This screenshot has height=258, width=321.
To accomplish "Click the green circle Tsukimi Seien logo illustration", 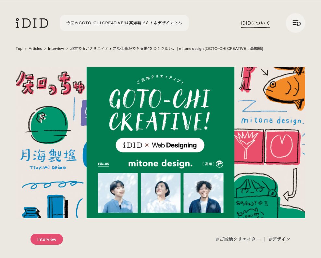I will [48, 125].
